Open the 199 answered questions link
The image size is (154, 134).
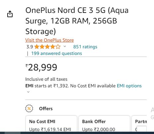pyautogui.click(x=57, y=53)
